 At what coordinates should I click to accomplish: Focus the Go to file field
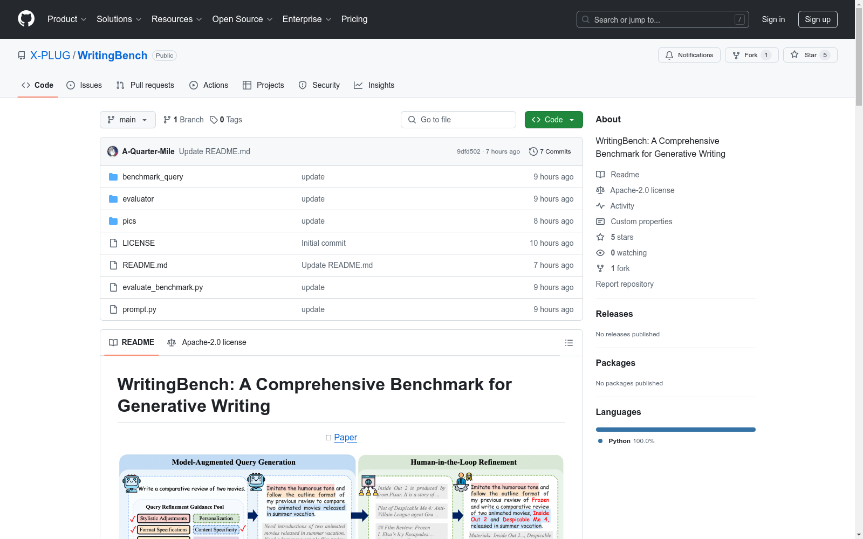coord(458,120)
